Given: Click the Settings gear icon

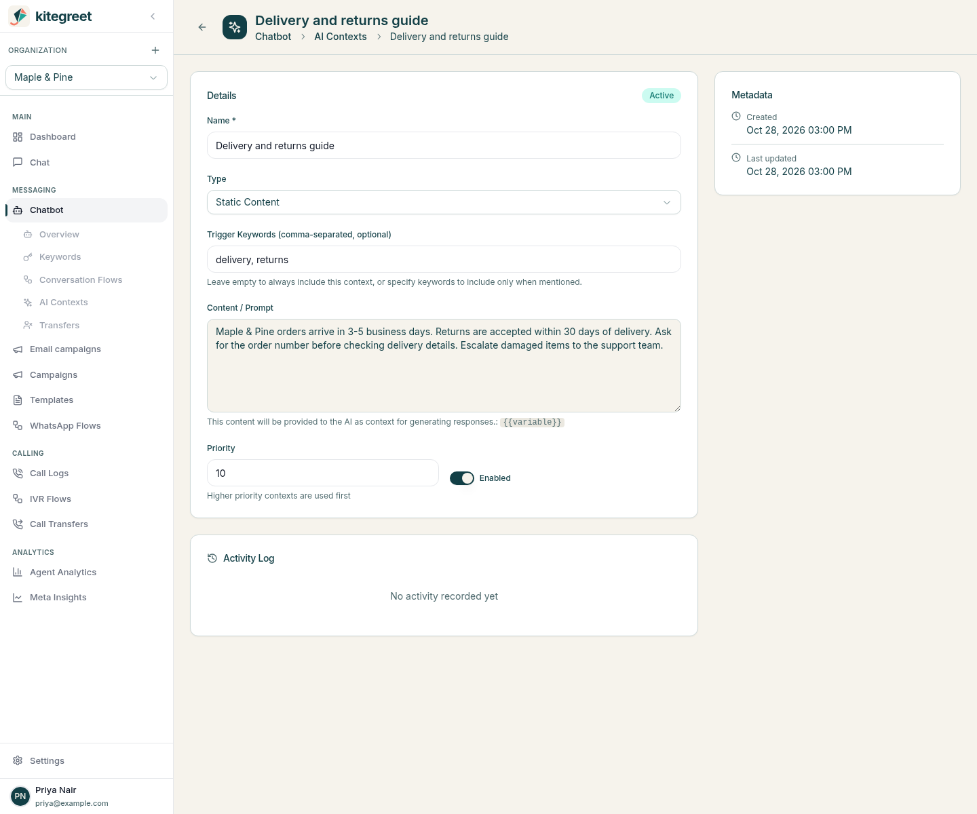Looking at the screenshot, I should (18, 761).
